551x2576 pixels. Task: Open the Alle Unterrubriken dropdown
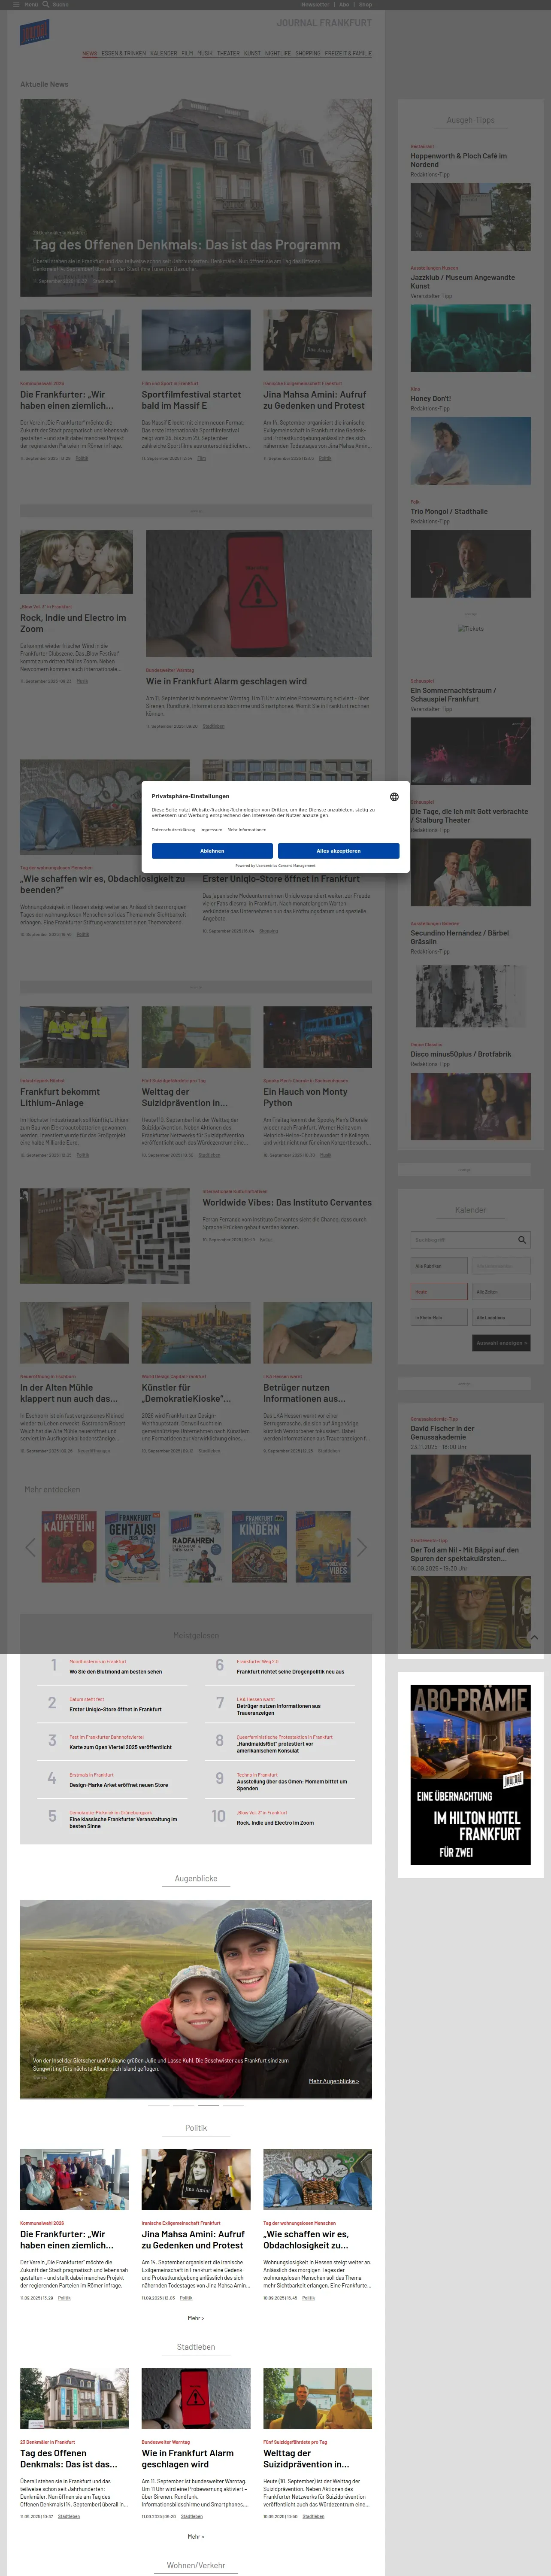[x=501, y=1266]
